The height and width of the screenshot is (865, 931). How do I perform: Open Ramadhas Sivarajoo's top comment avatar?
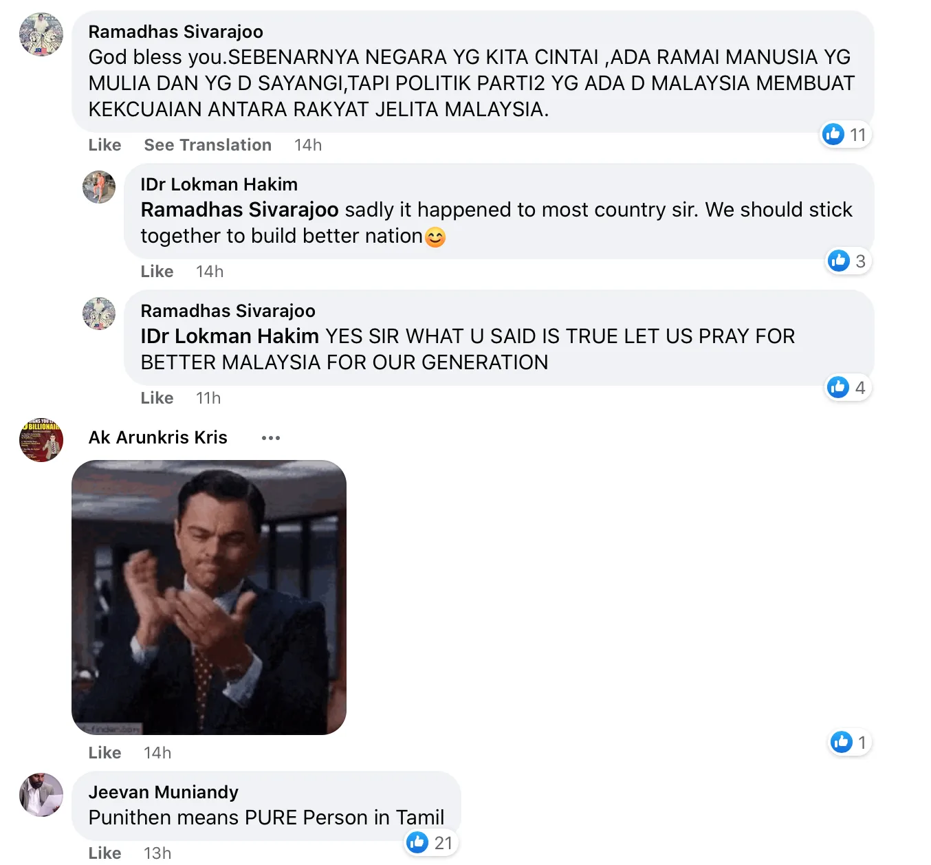point(41,34)
